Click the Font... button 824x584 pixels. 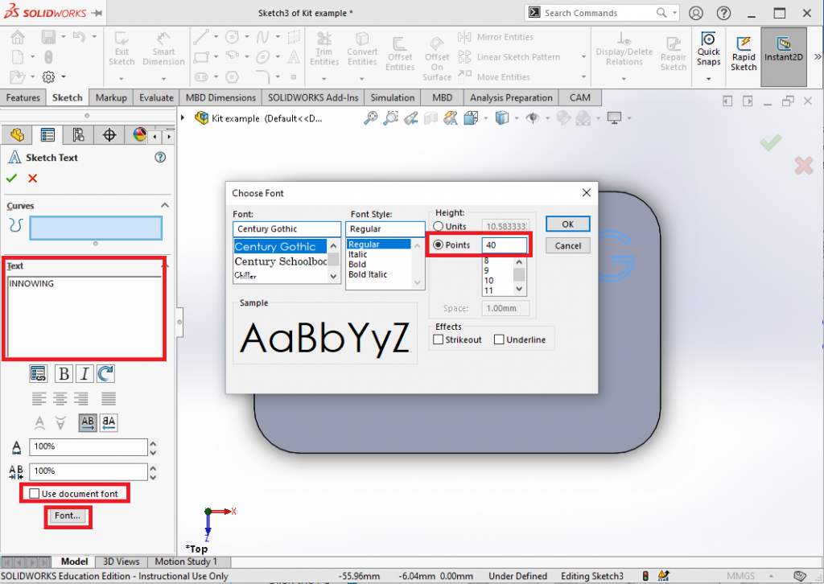click(x=68, y=516)
